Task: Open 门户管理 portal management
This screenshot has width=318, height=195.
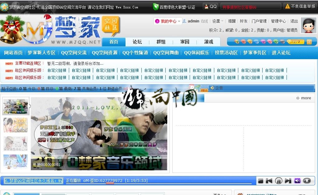Action: (x=259, y=21)
